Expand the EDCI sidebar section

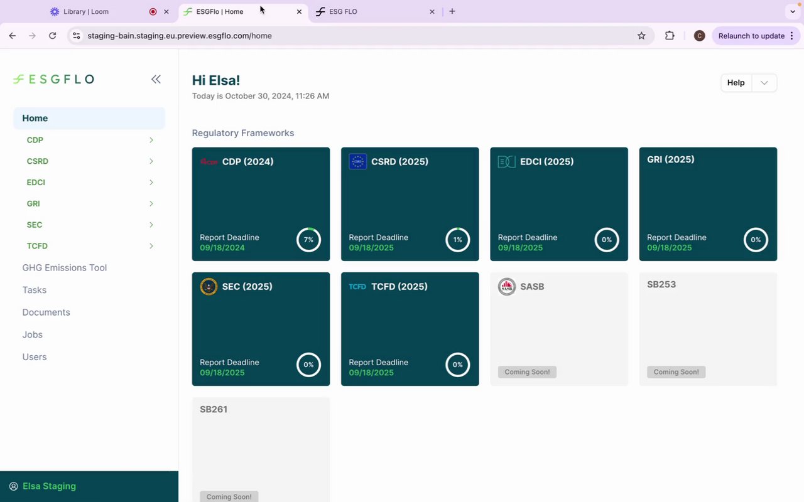(x=151, y=183)
